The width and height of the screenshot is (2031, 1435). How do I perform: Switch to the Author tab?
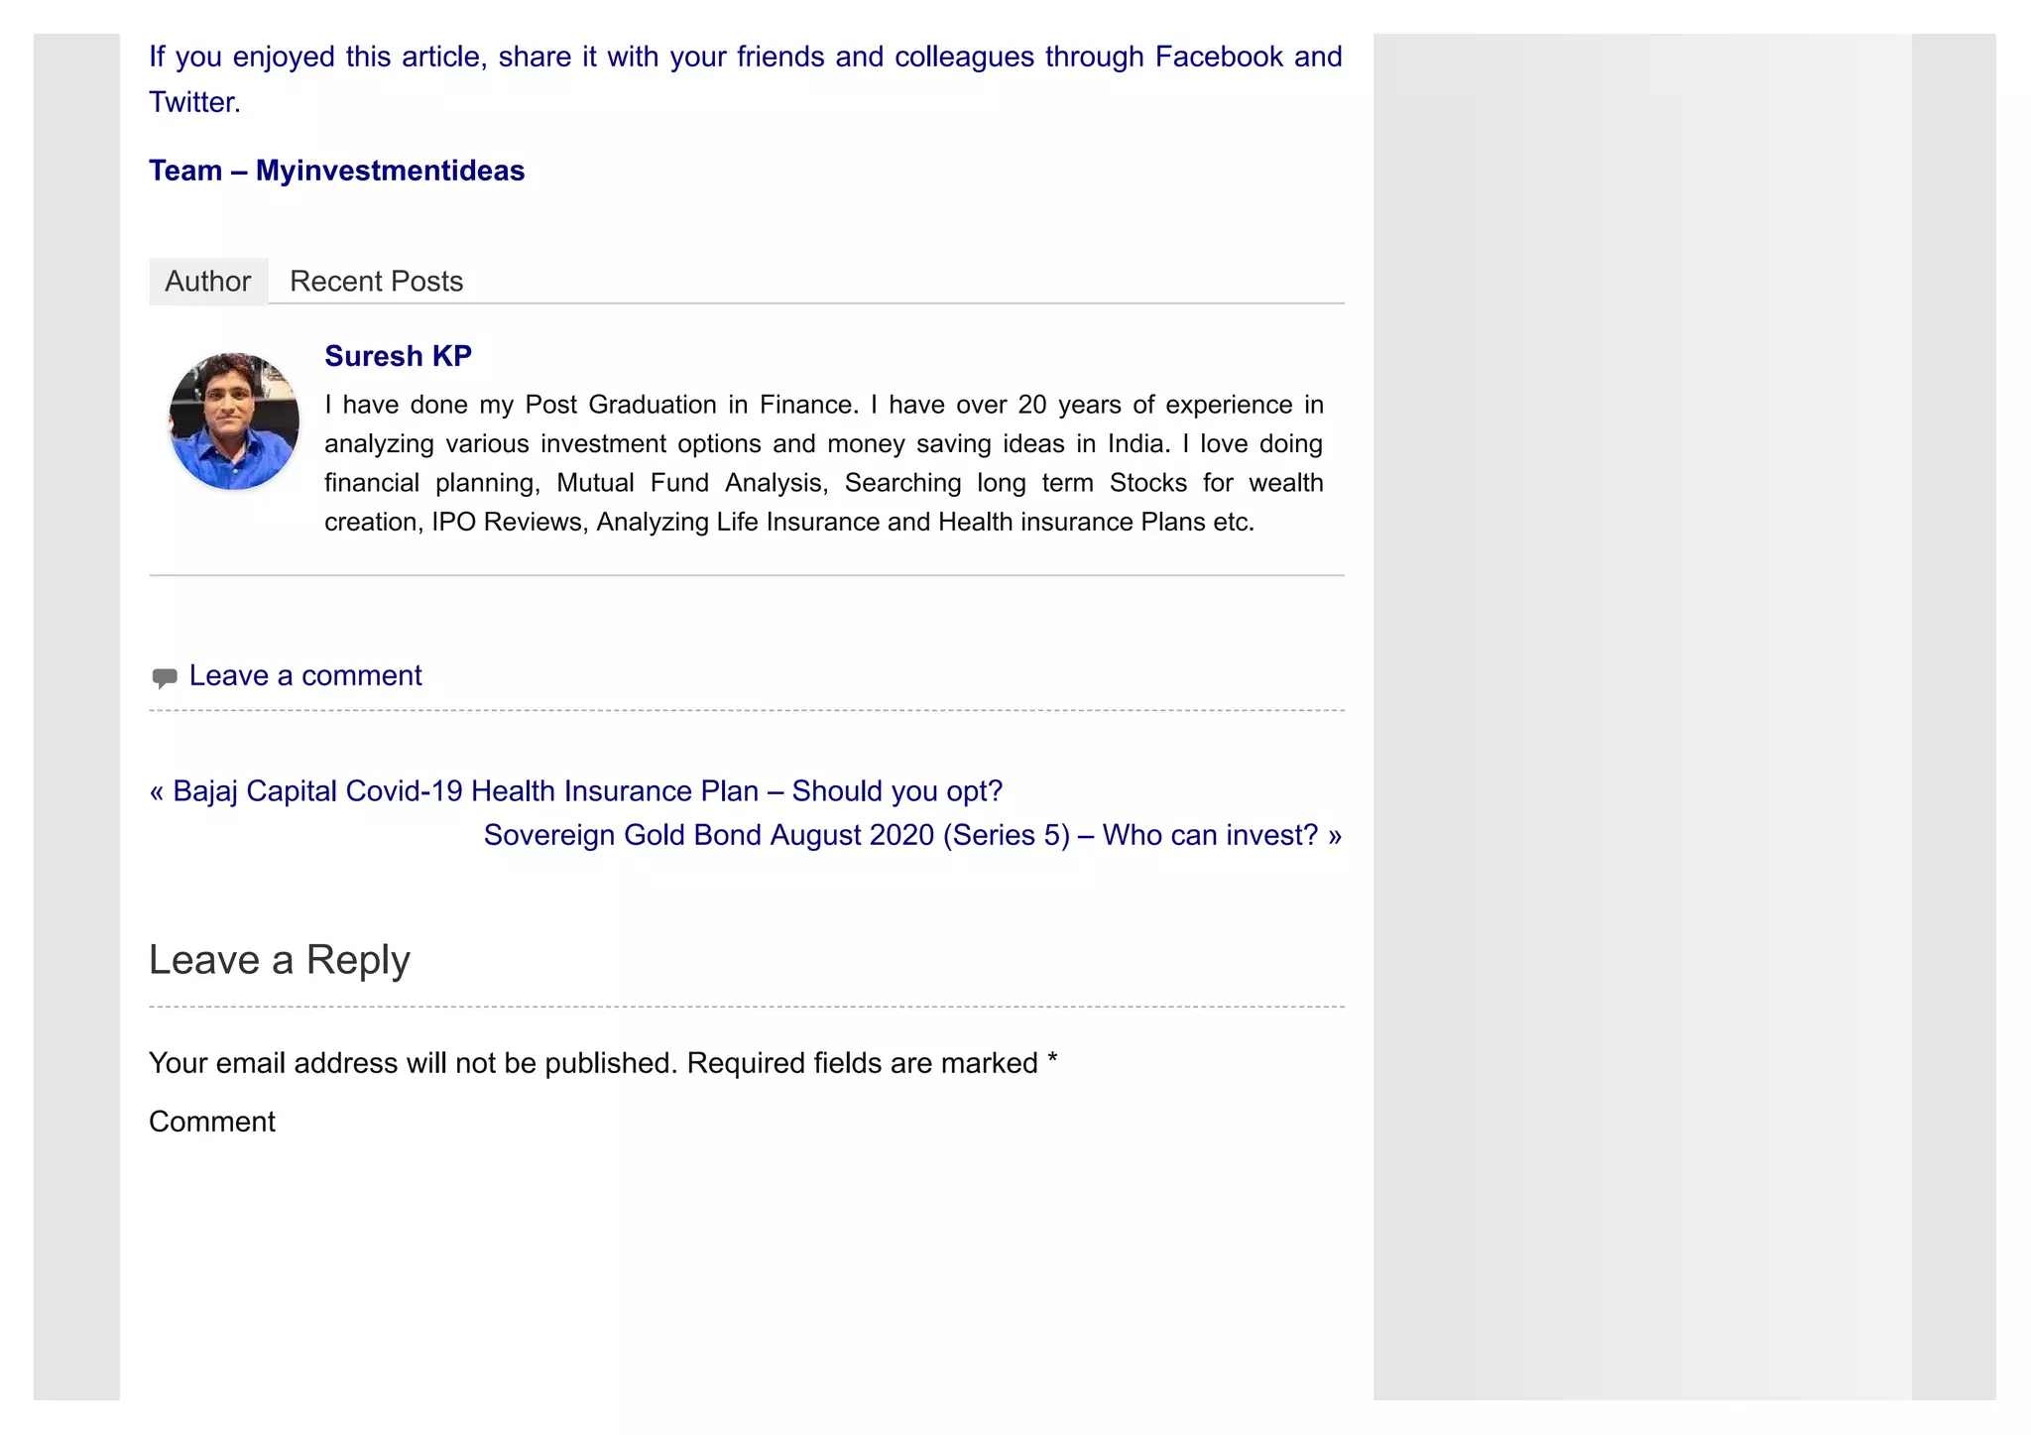point(207,282)
